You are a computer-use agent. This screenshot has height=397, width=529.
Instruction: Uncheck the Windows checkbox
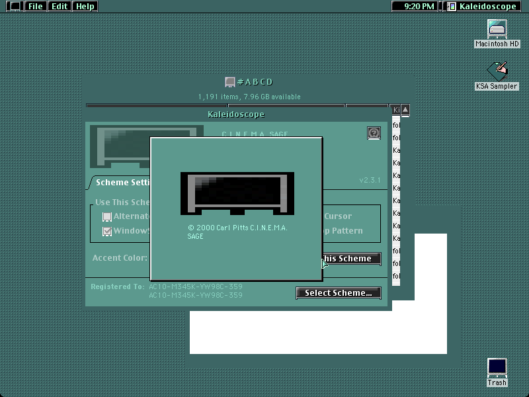107,231
